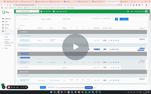Collapse the sidebar with the hamburger icon
Viewport: 151px width, 94px height.
coord(12,12)
